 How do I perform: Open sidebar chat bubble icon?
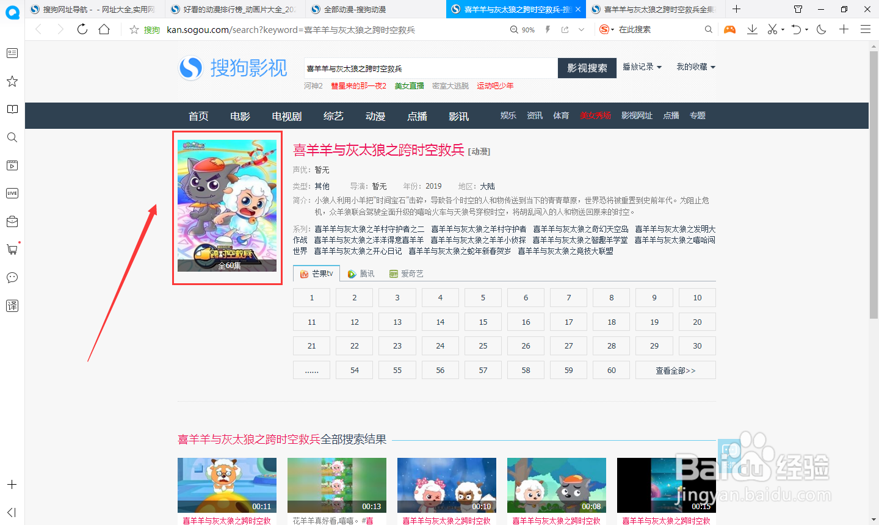[12, 278]
